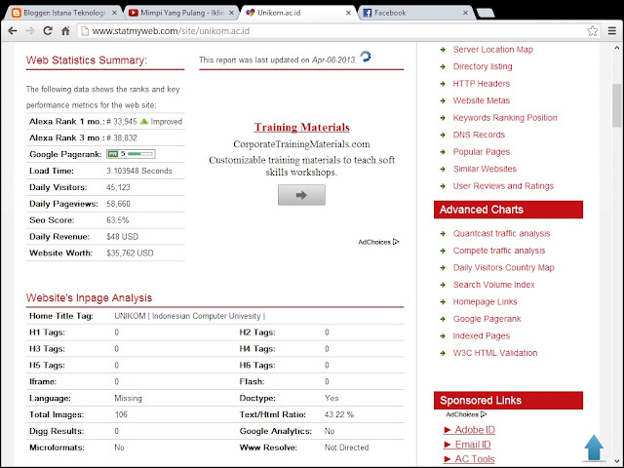The width and height of the screenshot is (624, 468).
Task: Click the AdChoices icon under the Training Materials ad
Action: tap(396, 242)
